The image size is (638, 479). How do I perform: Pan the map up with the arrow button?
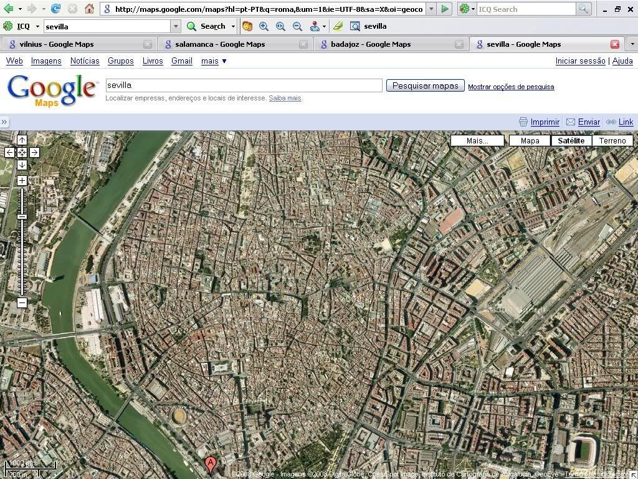(22, 140)
